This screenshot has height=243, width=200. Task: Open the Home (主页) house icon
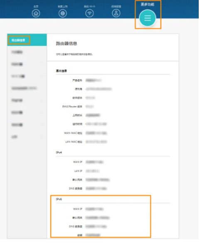(36, 13)
